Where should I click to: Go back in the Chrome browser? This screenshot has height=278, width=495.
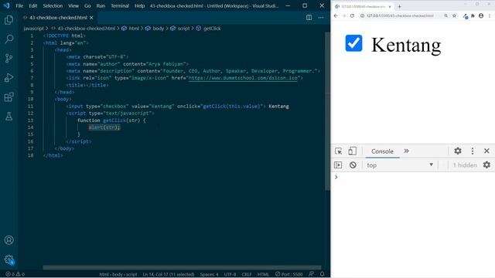click(x=336, y=15)
